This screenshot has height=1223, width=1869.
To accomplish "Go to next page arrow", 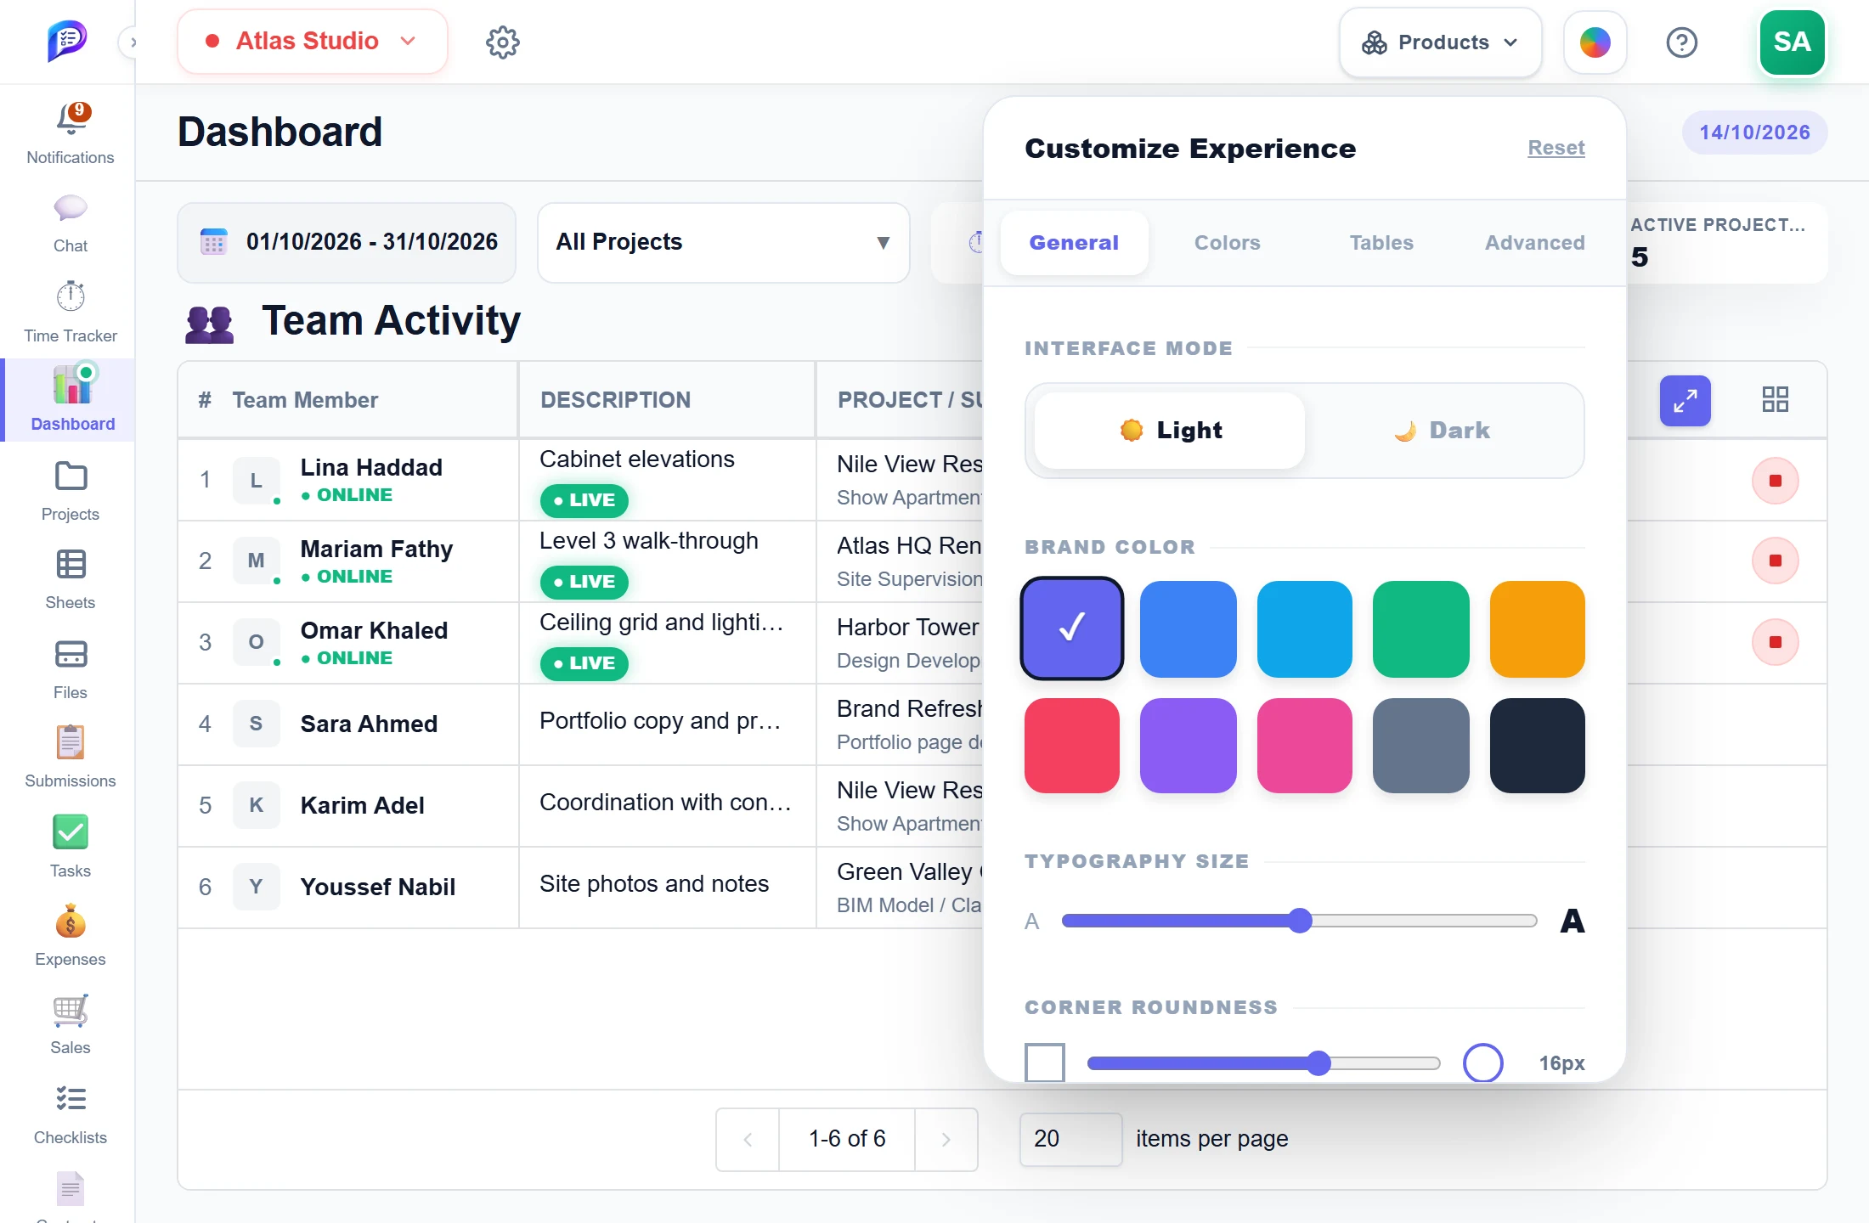I will 946,1139.
